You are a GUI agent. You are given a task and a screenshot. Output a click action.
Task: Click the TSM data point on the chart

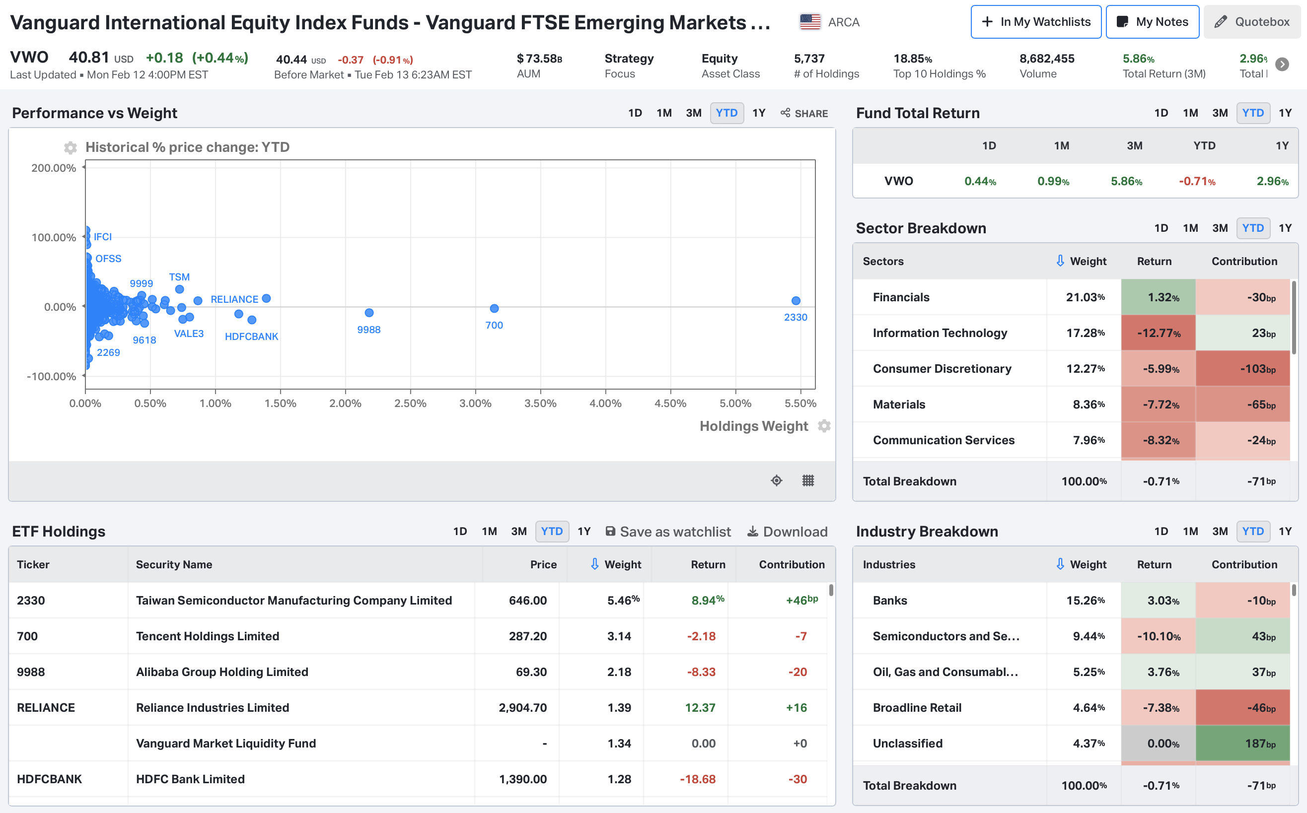tap(180, 289)
